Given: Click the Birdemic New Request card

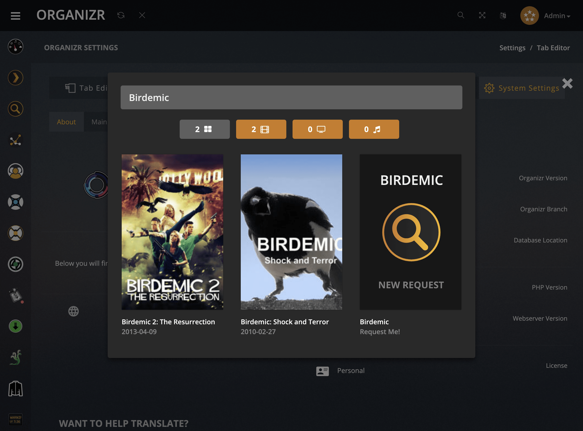Looking at the screenshot, I should pos(410,232).
